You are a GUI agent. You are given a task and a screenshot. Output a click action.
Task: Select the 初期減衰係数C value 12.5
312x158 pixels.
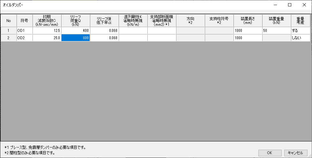coord(47,31)
